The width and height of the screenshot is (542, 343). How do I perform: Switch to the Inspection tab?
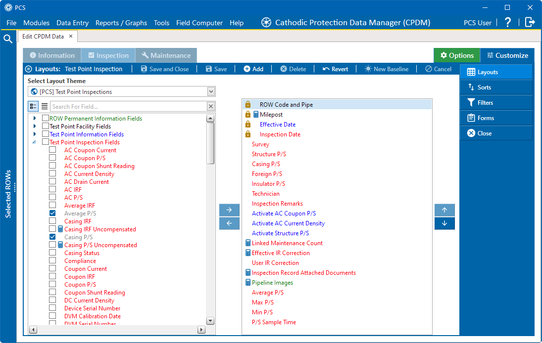[108, 55]
